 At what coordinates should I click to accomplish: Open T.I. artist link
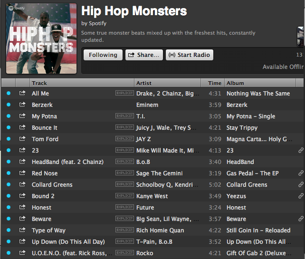click(141, 116)
